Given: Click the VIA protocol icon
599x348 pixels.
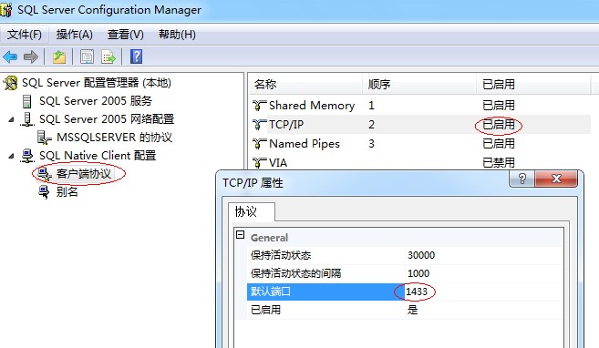Looking at the screenshot, I should (260, 163).
